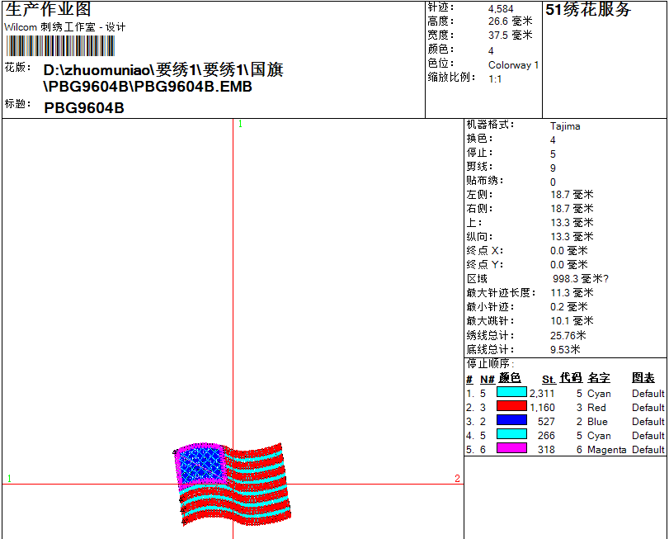Click the Default chart entry in the Magenta row
The width and height of the screenshot is (669, 539).
coord(648,450)
